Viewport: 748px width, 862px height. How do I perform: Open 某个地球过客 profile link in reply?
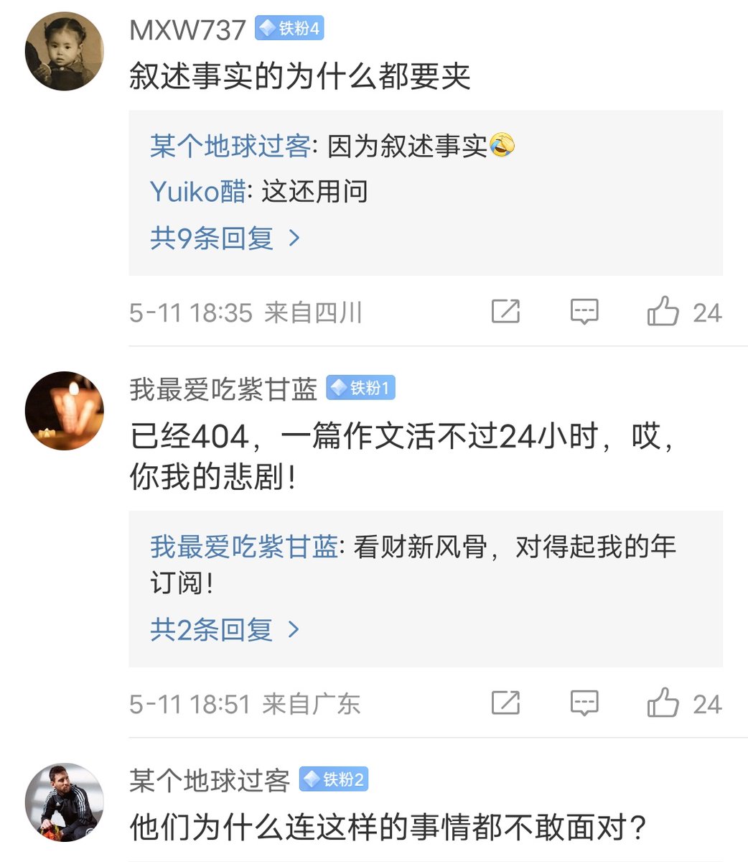coord(230,147)
